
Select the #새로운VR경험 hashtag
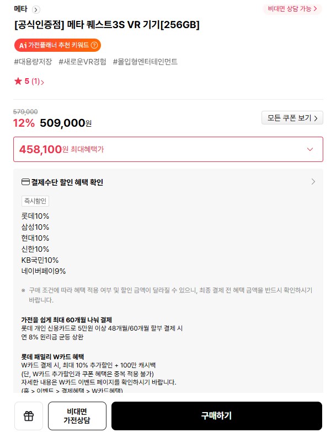tap(82, 62)
